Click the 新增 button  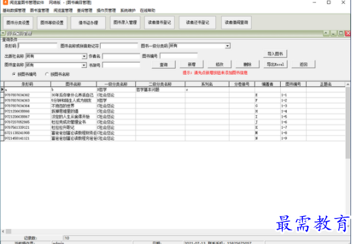click(x=192, y=64)
